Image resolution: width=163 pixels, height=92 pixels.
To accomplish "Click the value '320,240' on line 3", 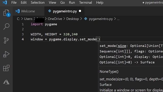I will click(x=70, y=34).
